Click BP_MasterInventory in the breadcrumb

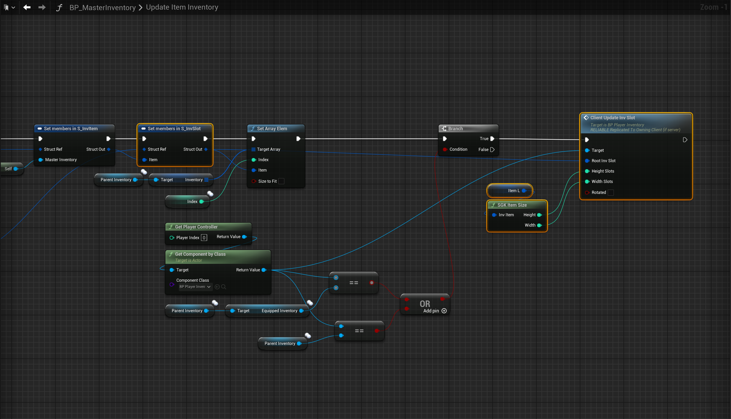point(103,8)
